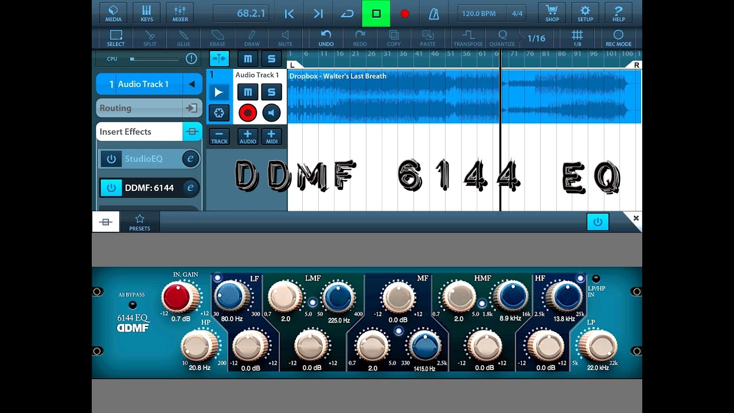Viewport: 734px width, 413px height.
Task: Tap the PASTE tool
Action: (428, 38)
